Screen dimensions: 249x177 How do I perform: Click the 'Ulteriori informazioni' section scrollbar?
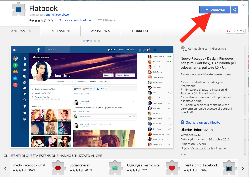[x=245, y=136]
